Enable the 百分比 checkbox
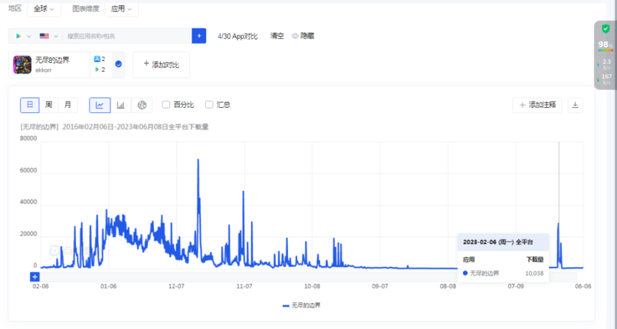 tap(166, 105)
